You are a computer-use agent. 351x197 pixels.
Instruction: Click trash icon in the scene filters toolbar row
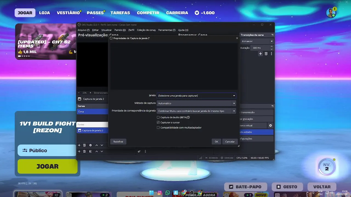click(84, 151)
